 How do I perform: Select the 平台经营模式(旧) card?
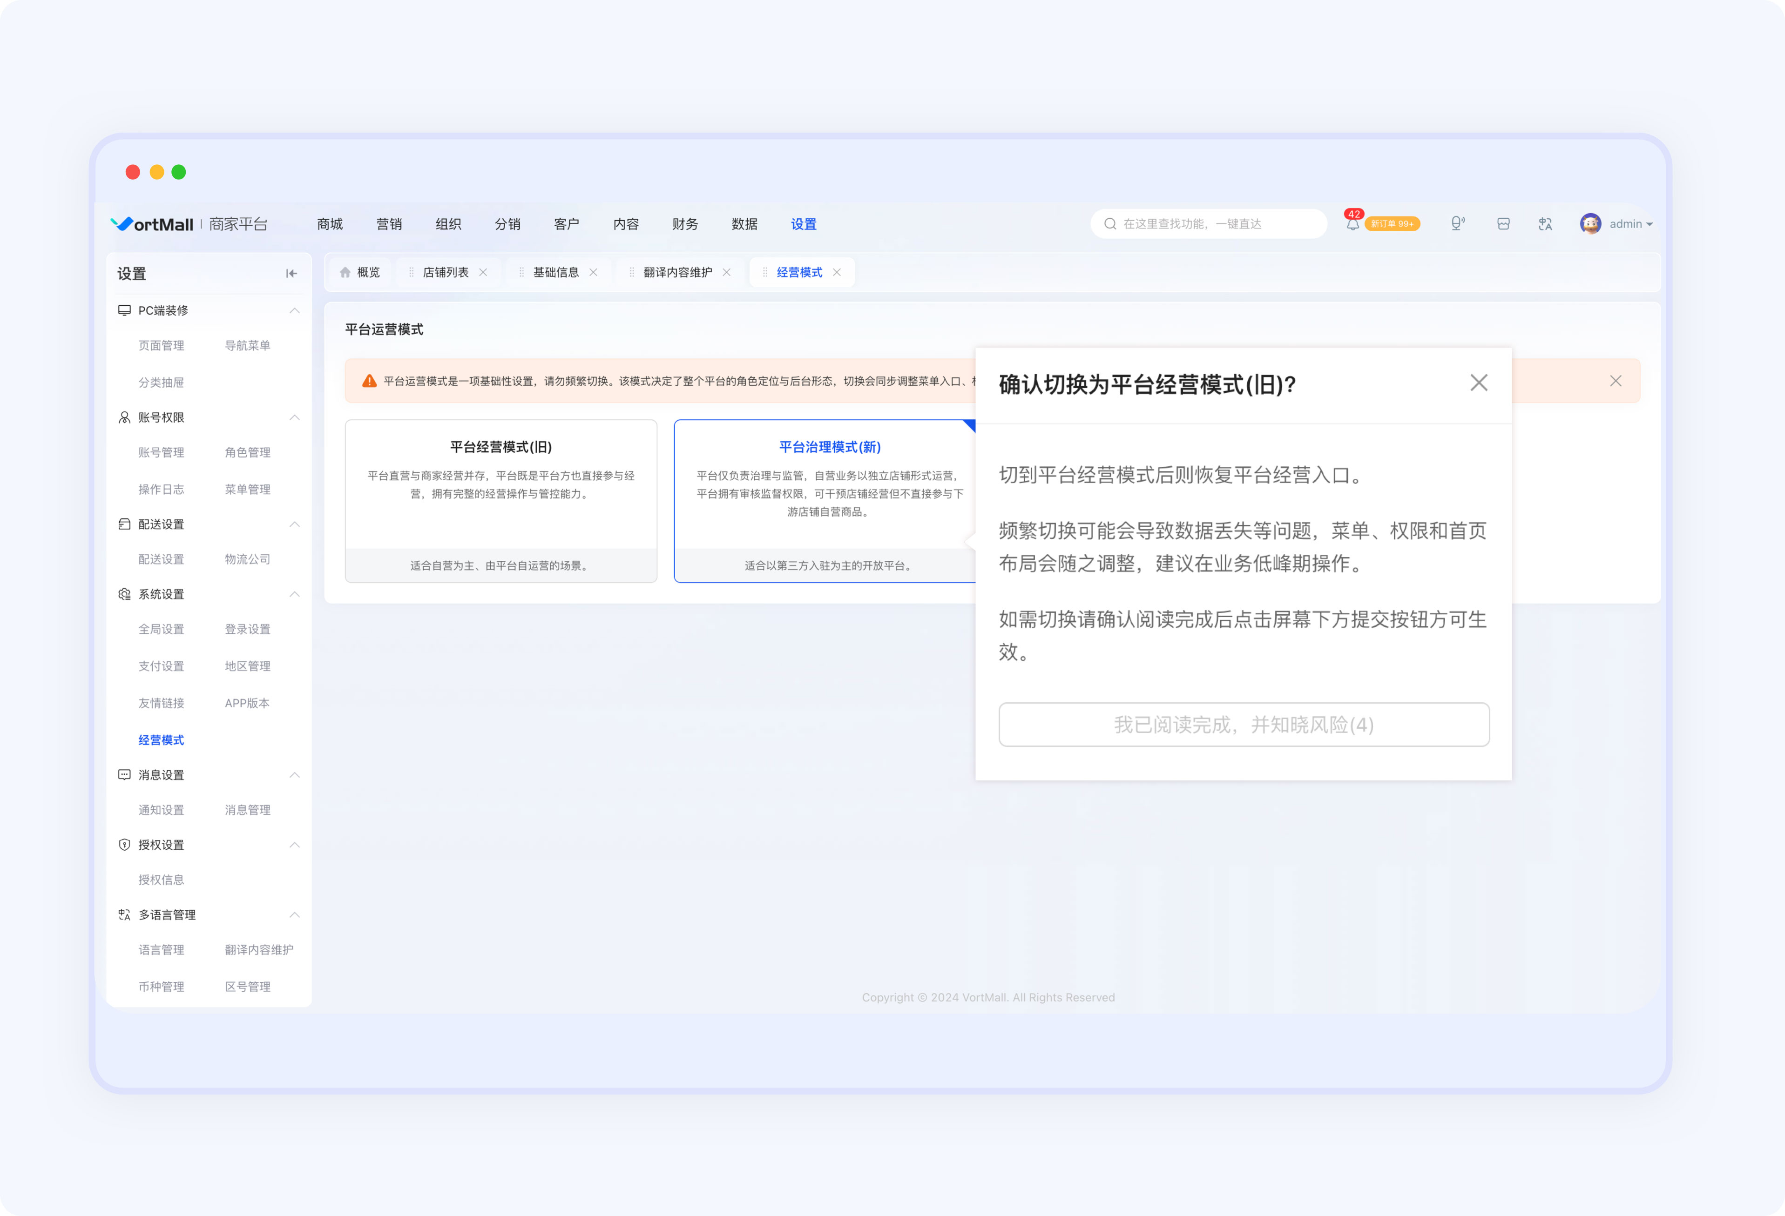click(x=501, y=501)
